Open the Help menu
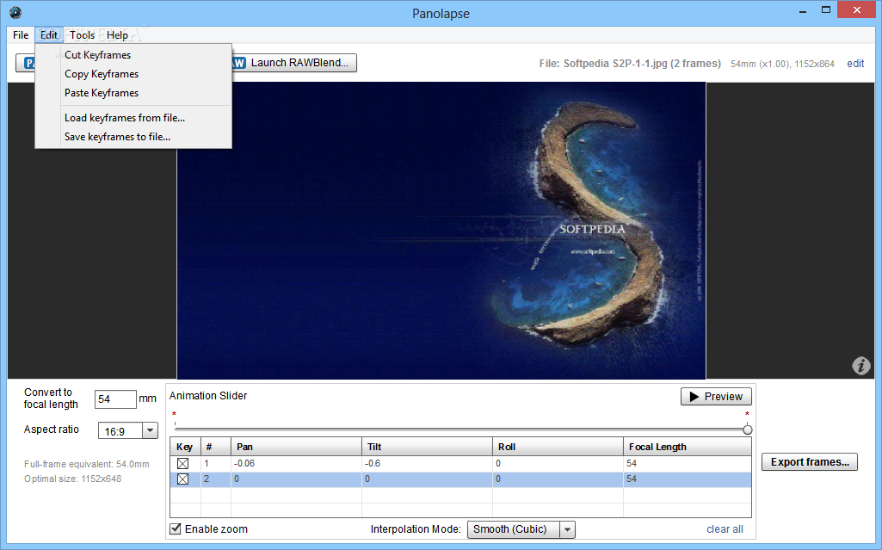This screenshot has width=882, height=550. [117, 35]
